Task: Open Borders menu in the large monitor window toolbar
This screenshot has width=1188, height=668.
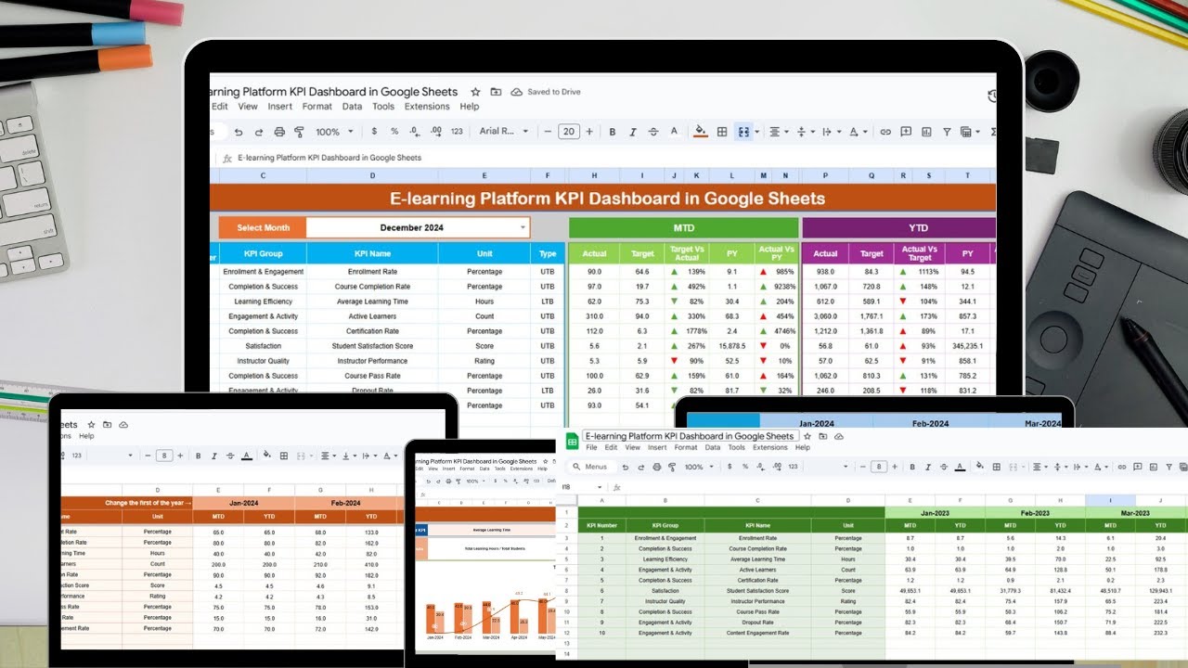Action: point(722,132)
